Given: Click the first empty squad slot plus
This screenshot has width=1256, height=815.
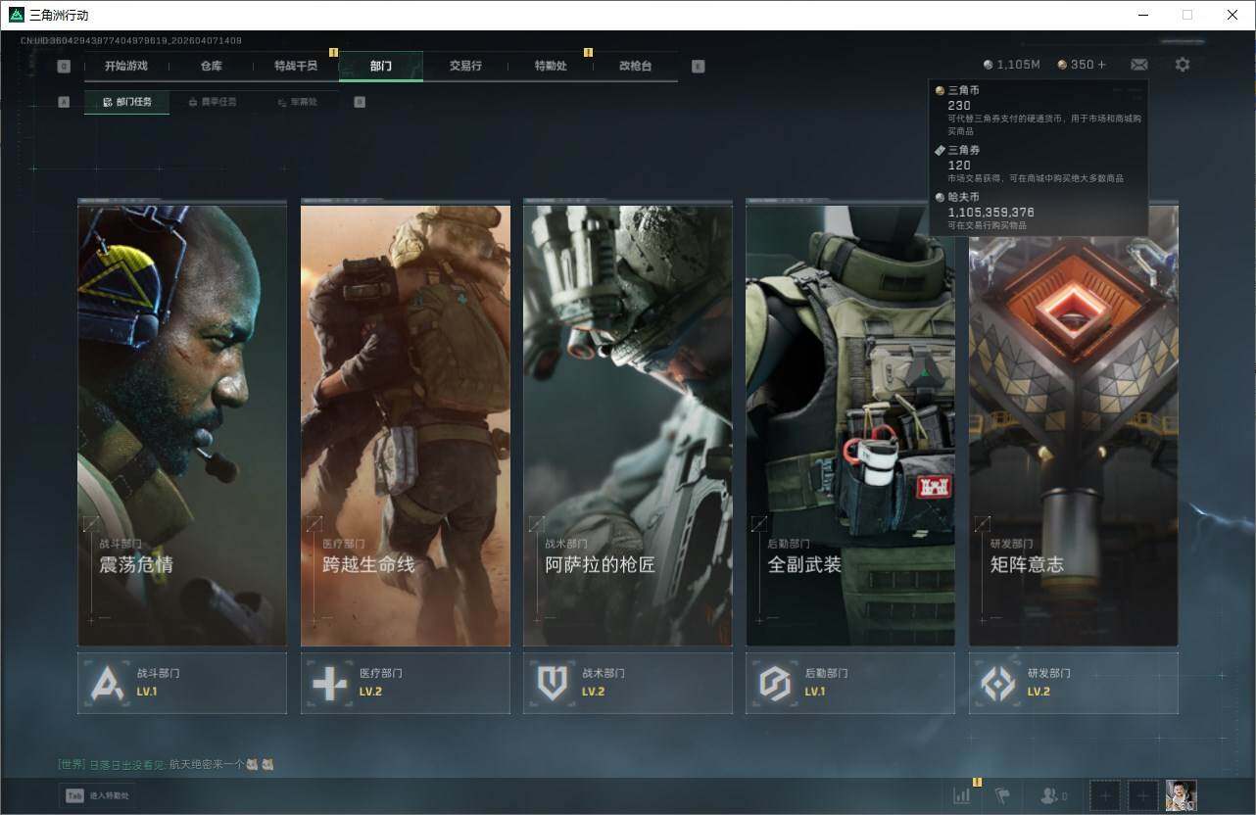Looking at the screenshot, I should pyautogui.click(x=1105, y=795).
